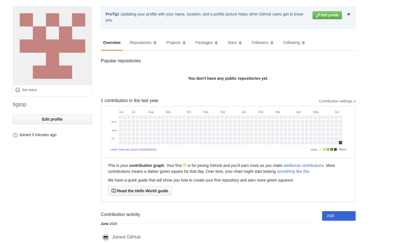
Task: Click Learn how we count contributions link
Action: 134,149
